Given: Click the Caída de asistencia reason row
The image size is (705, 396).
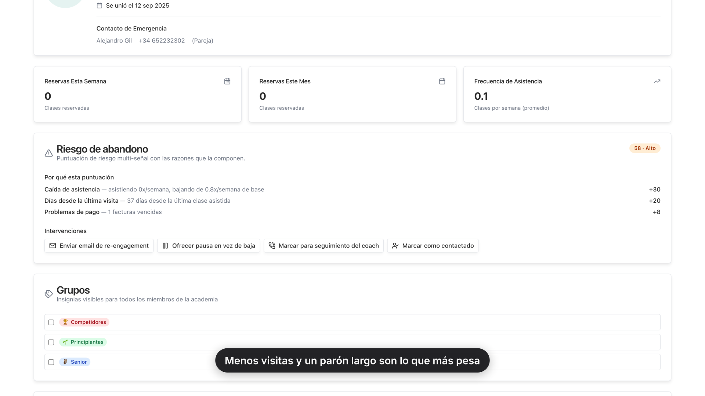Looking at the screenshot, I should click(352, 190).
